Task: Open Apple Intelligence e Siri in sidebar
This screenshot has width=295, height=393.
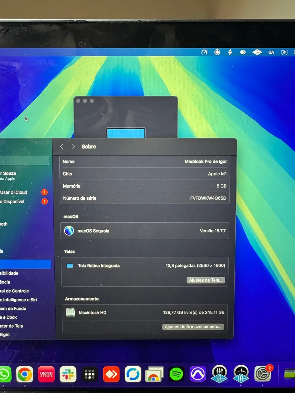Action: [x=18, y=300]
